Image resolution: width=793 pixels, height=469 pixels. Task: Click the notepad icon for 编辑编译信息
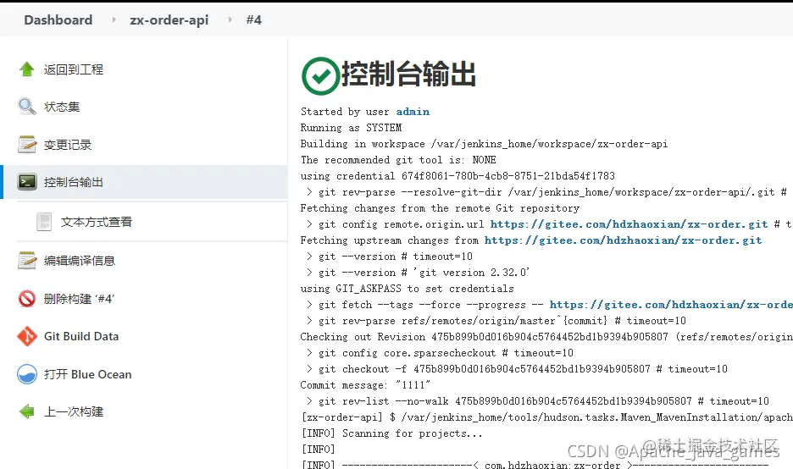click(27, 261)
